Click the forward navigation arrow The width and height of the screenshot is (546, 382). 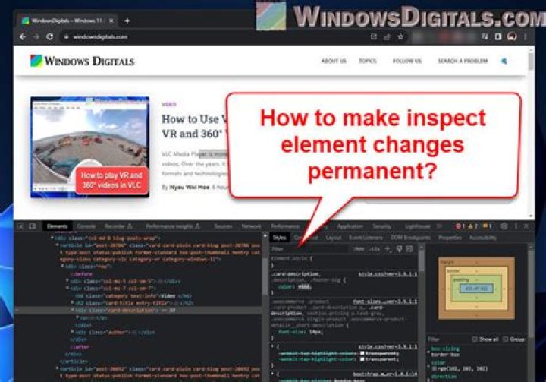[x=36, y=36]
